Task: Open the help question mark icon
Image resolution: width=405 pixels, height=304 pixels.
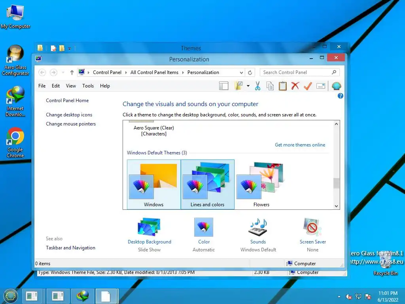Action: click(341, 96)
